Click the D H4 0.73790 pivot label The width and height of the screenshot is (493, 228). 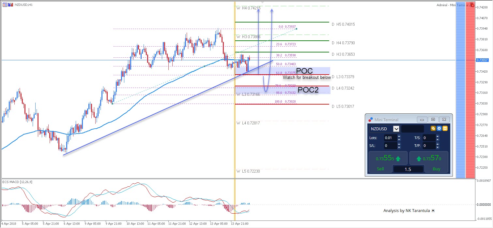(343, 43)
